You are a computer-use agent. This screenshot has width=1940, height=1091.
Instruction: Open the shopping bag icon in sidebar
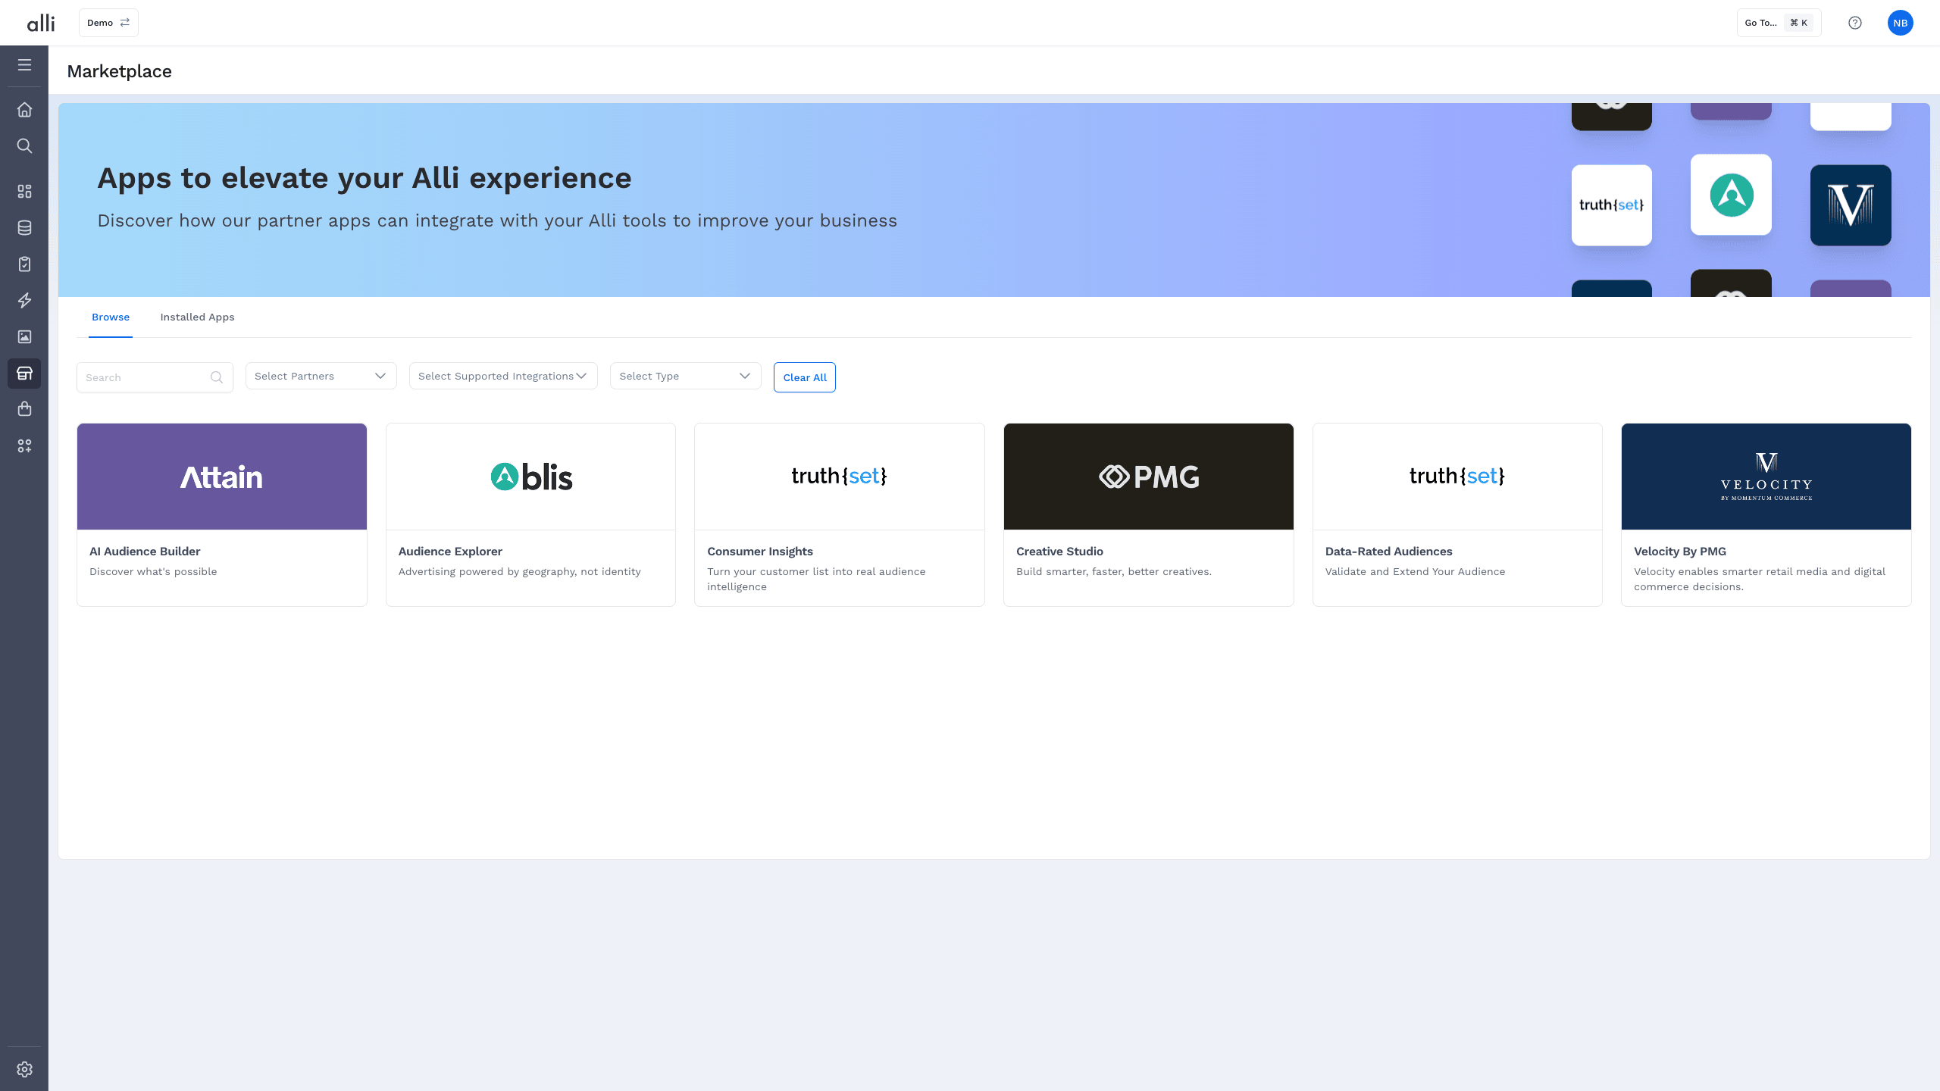pos(24,409)
